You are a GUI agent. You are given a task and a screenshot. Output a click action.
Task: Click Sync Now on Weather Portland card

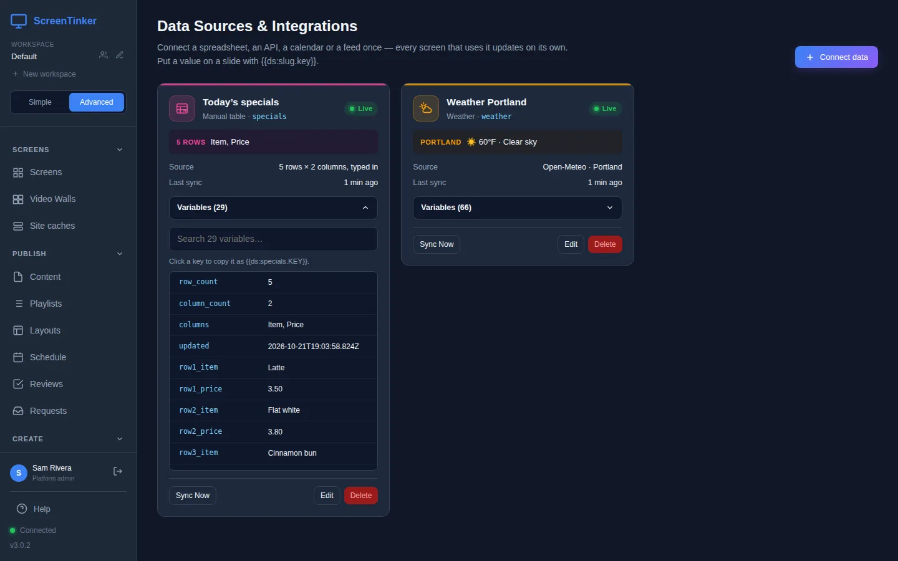tap(437, 244)
